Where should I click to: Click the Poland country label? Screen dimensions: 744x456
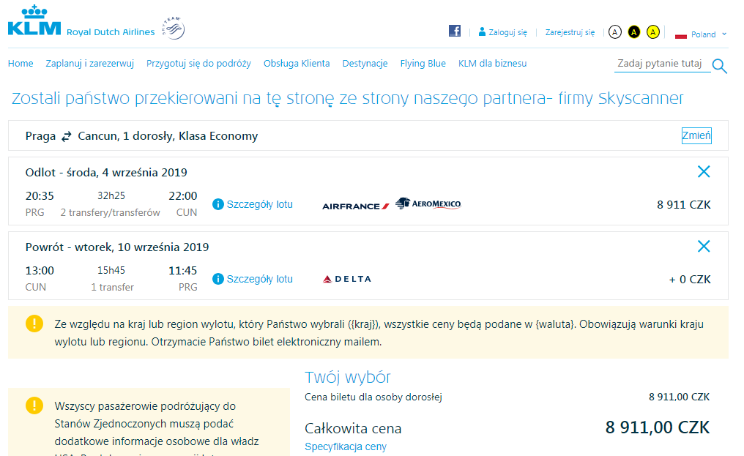click(703, 34)
